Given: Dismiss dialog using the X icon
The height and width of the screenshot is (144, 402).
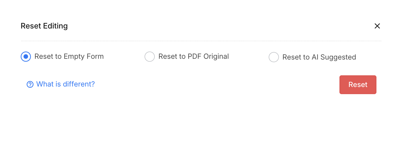Looking at the screenshot, I should [377, 26].
